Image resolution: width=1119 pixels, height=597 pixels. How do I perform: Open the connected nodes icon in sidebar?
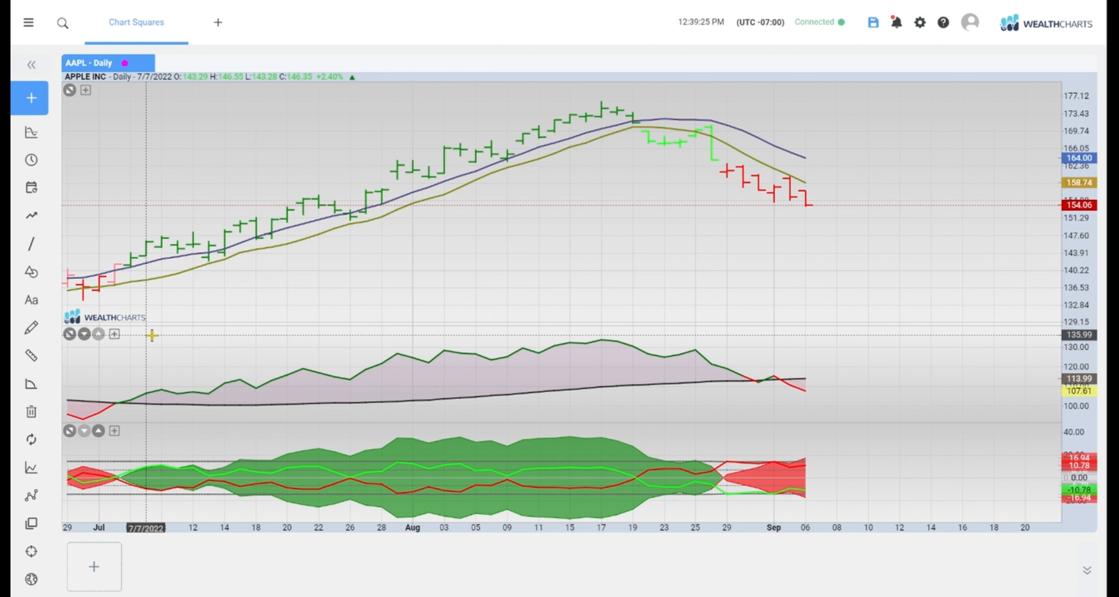click(31, 496)
